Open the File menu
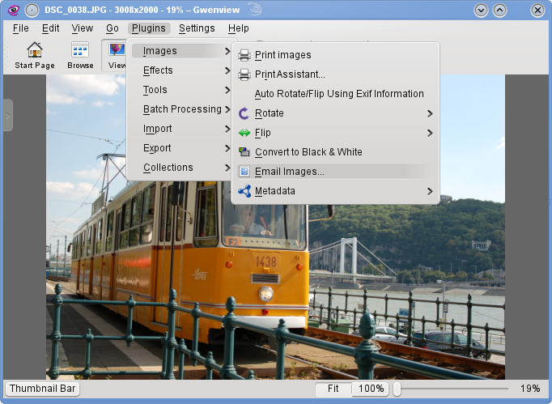 pyautogui.click(x=21, y=28)
